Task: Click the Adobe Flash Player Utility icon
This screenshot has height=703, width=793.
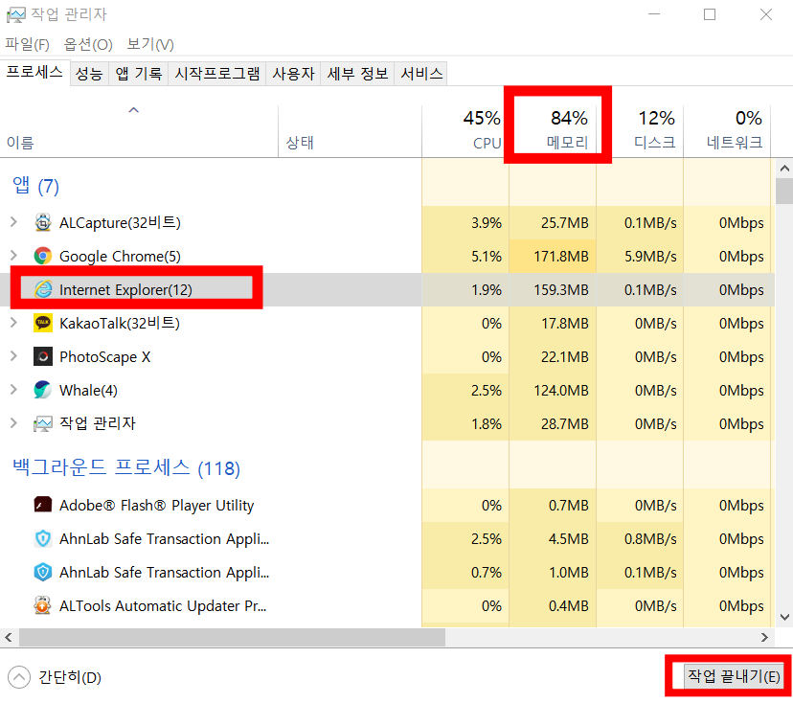Action: pos(43,505)
